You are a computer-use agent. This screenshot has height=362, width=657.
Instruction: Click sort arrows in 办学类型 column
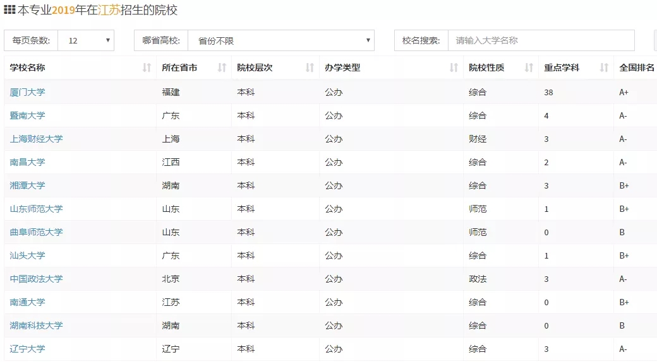point(454,67)
